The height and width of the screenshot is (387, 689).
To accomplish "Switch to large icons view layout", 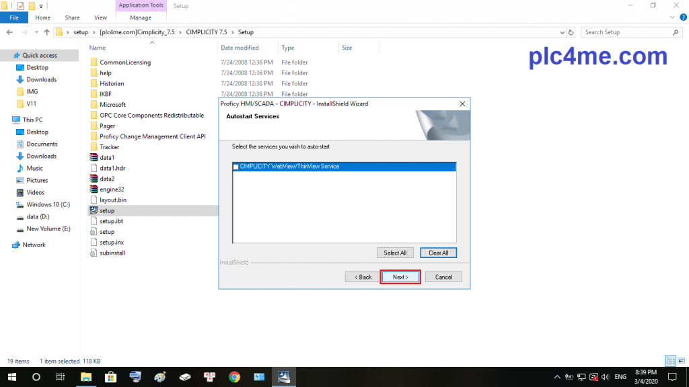I will pyautogui.click(x=680, y=361).
